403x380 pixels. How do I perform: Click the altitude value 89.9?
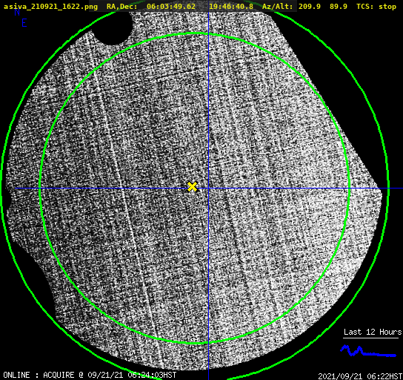[x=339, y=7]
